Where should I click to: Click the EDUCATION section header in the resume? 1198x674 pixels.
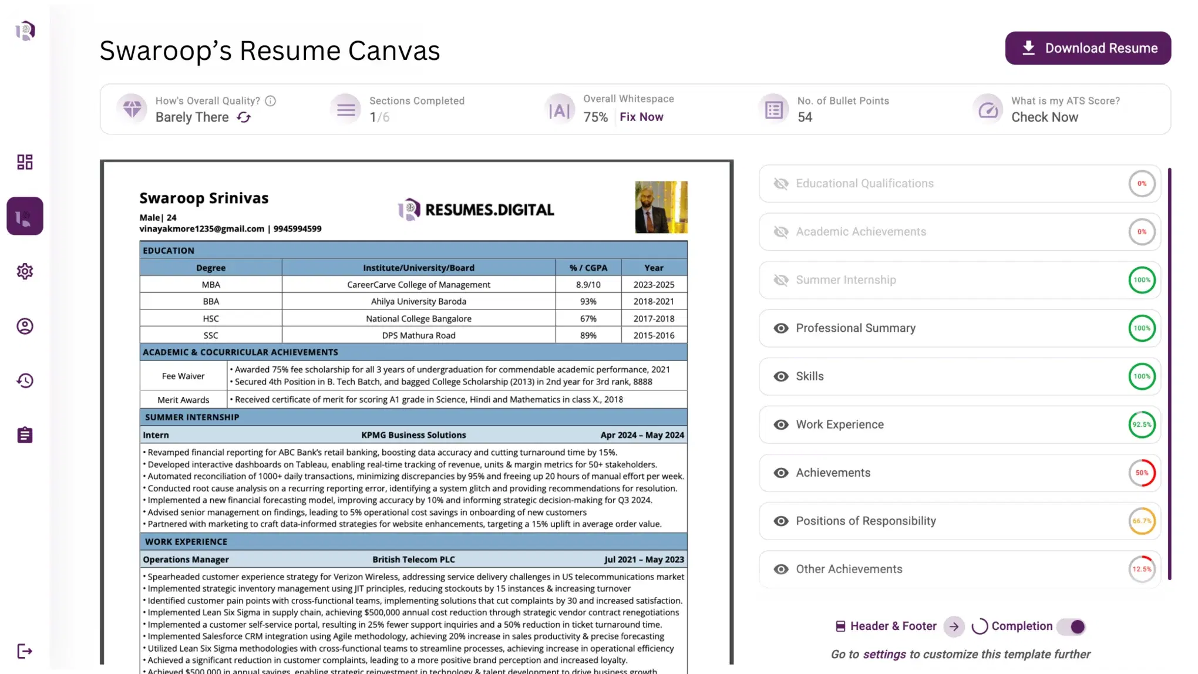(413, 250)
